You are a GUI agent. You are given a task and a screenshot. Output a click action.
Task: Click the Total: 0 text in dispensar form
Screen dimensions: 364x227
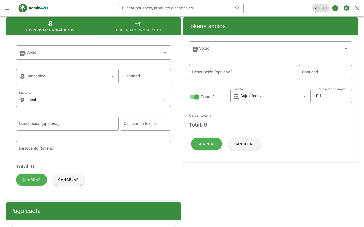pos(25,167)
